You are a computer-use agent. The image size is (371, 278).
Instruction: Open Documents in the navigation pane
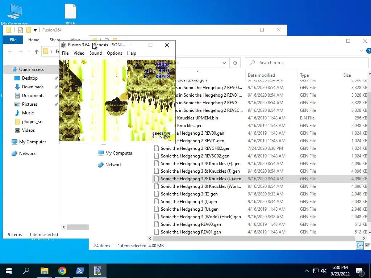33,96
